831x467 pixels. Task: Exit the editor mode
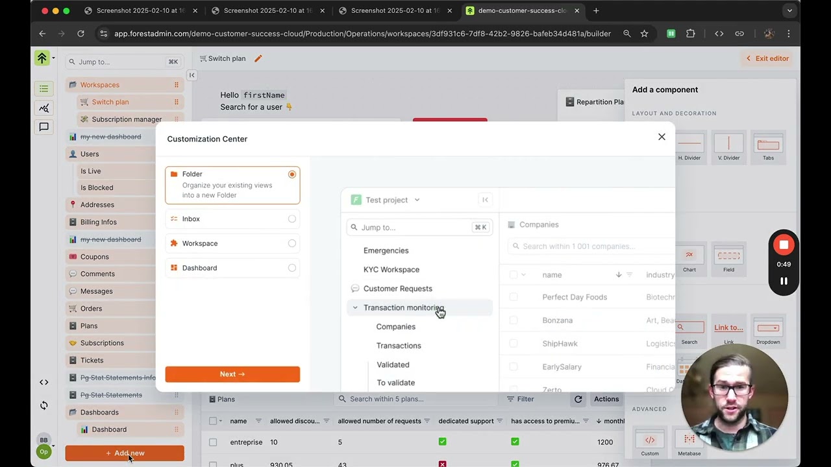click(767, 58)
